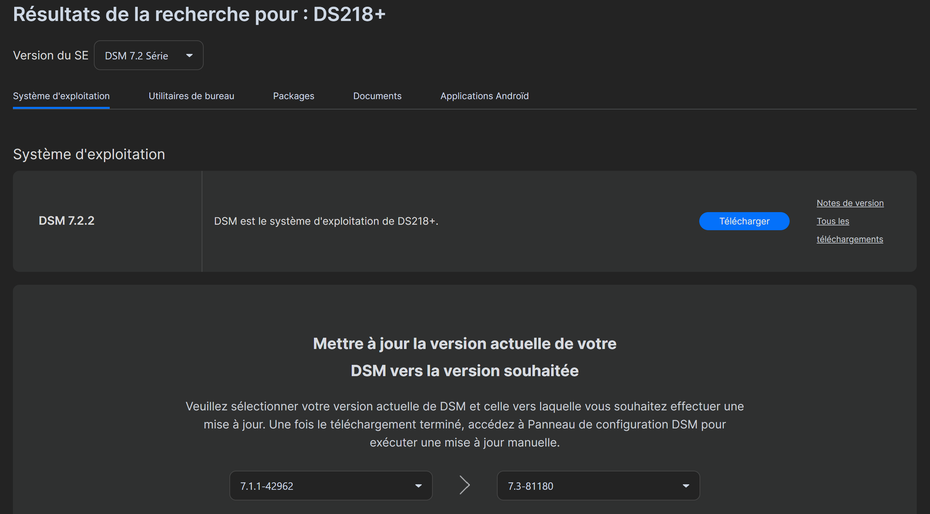Click the arrow icon in 7.3-81180 selector

(x=686, y=486)
